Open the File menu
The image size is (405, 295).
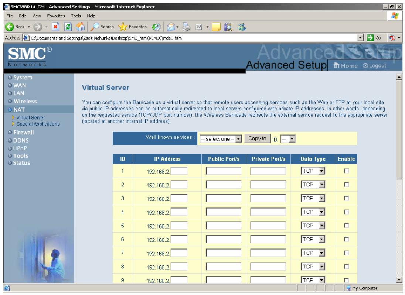[x=10, y=16]
